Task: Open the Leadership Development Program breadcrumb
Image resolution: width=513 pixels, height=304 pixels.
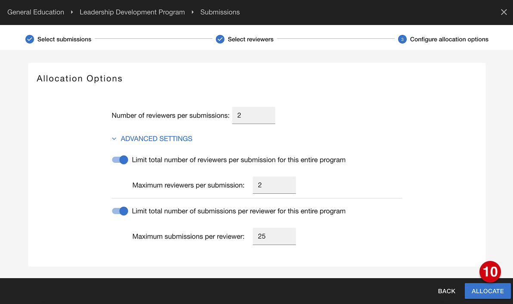Action: [132, 12]
